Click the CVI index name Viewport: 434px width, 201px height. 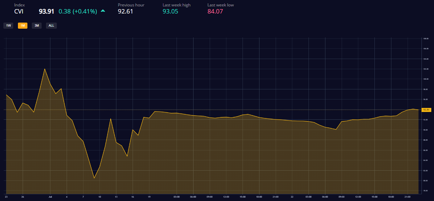[x=19, y=11]
